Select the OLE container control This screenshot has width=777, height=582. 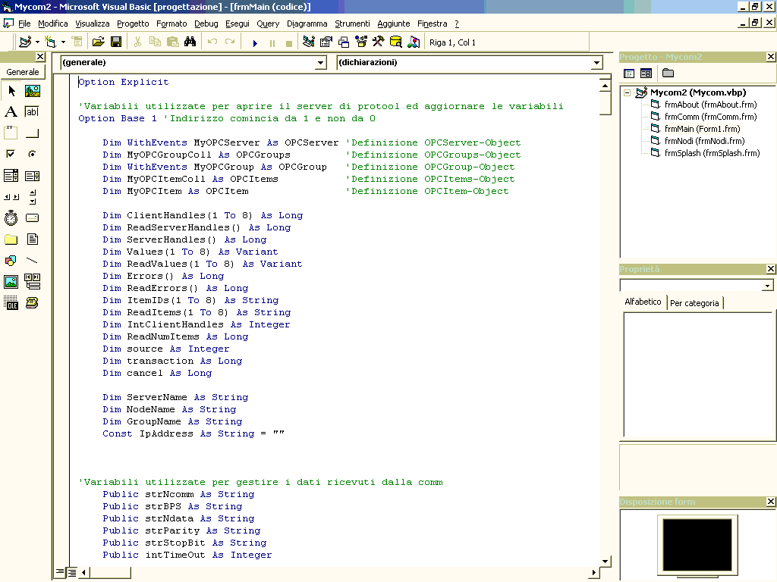coord(11,303)
